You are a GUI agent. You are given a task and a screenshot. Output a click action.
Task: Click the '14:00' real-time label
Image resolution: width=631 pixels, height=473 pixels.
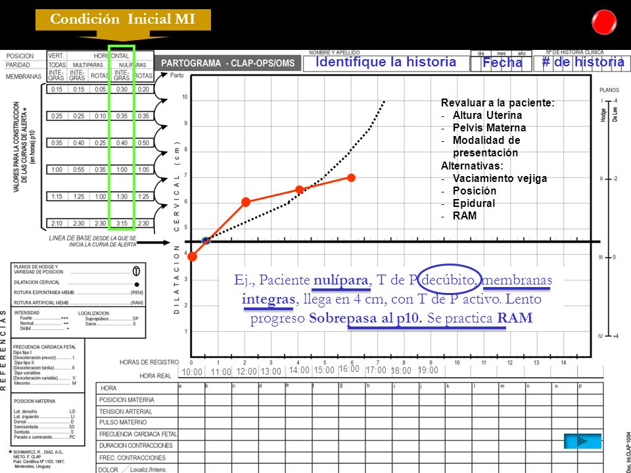tap(299, 370)
